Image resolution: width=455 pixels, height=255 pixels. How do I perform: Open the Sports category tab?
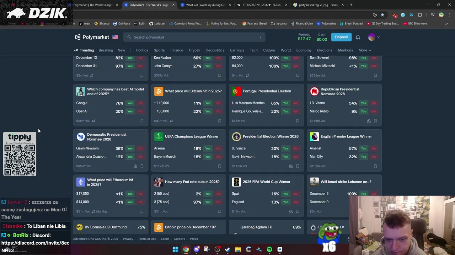coord(159,50)
